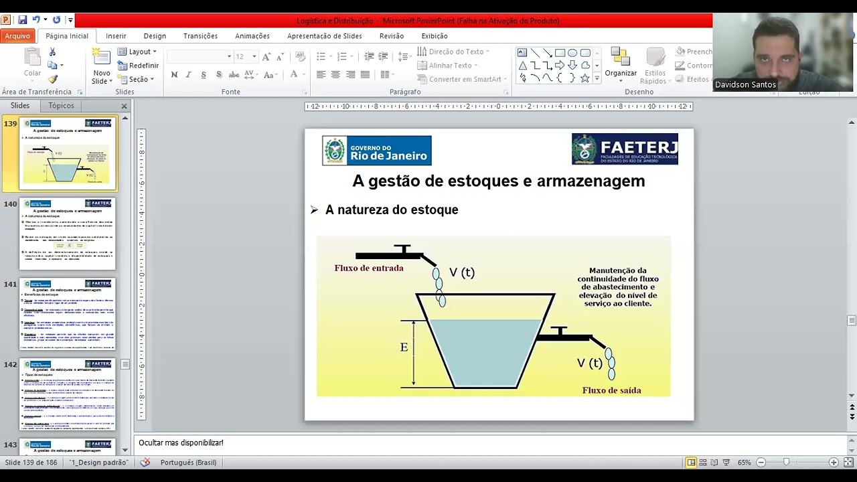
Task: Pick the rectangle shape in gallery
Action: [560, 53]
